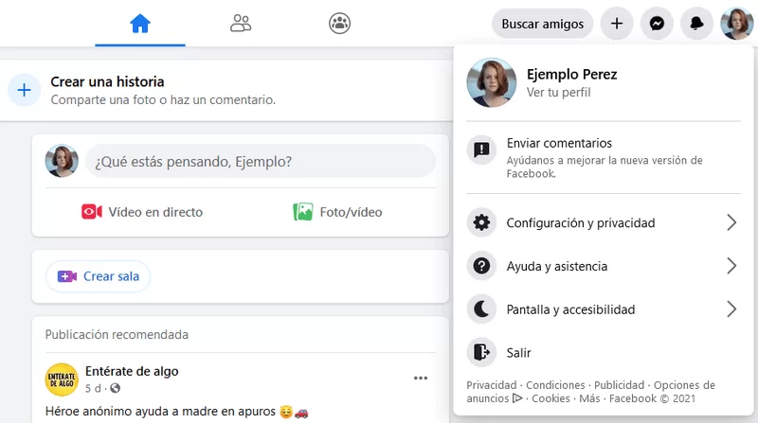Click feedback exclamation icon

[481, 150]
